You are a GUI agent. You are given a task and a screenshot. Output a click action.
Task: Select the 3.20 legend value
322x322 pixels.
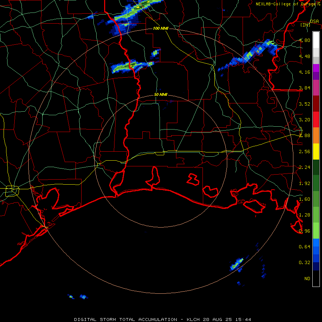click(x=304, y=120)
